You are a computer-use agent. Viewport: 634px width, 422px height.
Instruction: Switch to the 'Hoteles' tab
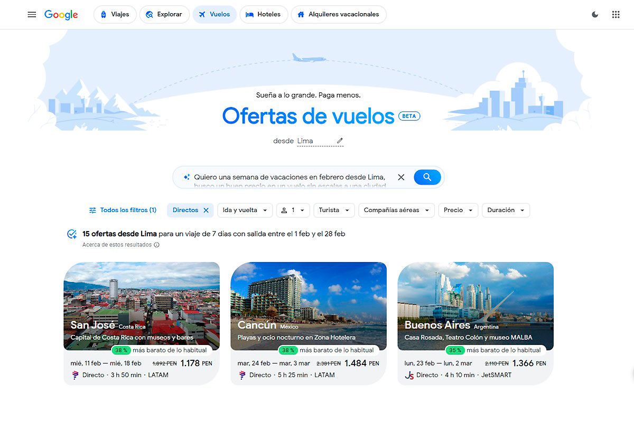[263, 15]
